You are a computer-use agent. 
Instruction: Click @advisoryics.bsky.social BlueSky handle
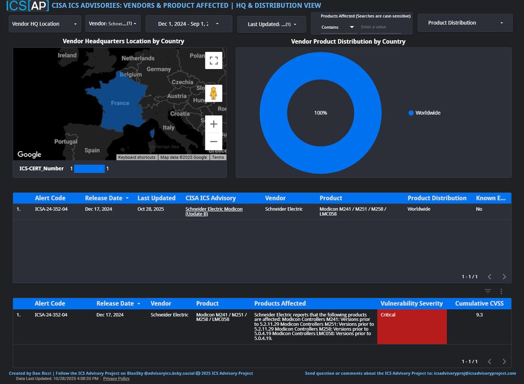[x=169, y=374]
